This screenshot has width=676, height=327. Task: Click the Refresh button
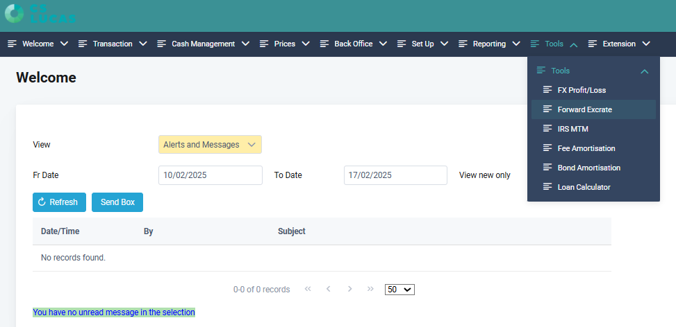pos(59,202)
